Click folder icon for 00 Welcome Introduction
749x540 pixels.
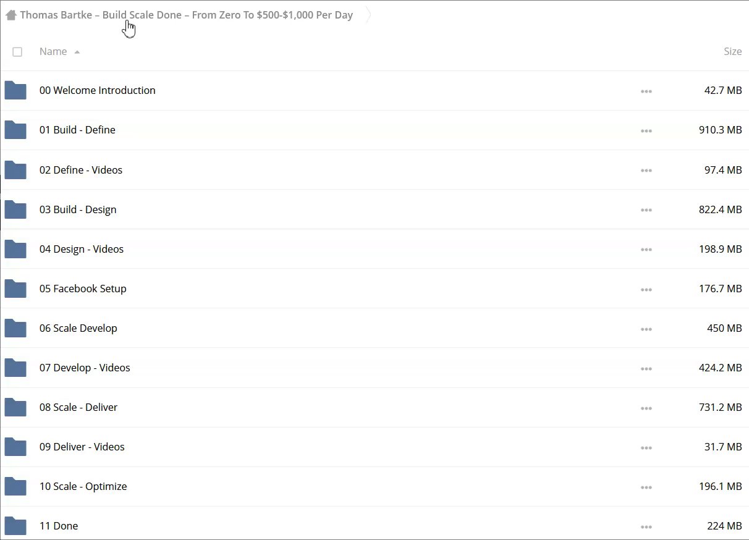(15, 90)
